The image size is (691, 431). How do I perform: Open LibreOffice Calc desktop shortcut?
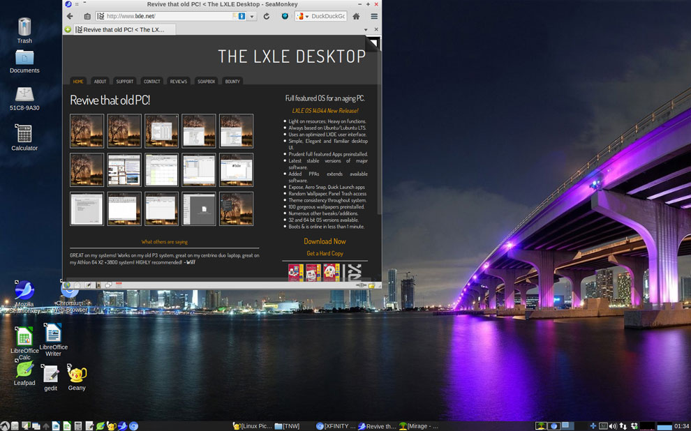coord(24,343)
